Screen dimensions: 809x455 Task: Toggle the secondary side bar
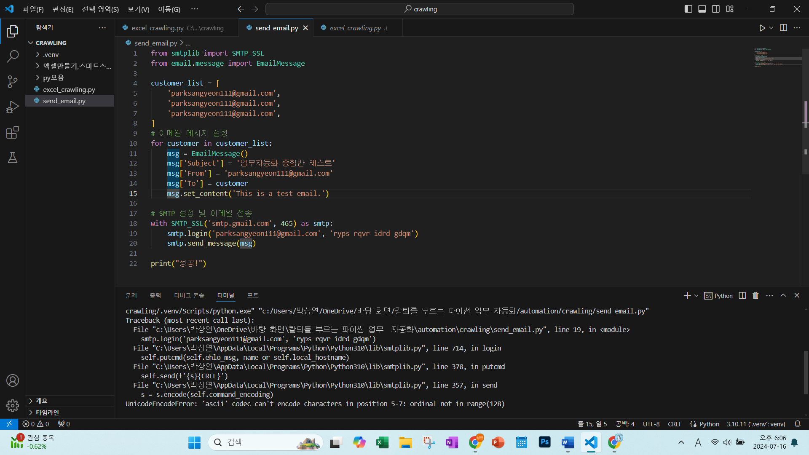(x=716, y=9)
